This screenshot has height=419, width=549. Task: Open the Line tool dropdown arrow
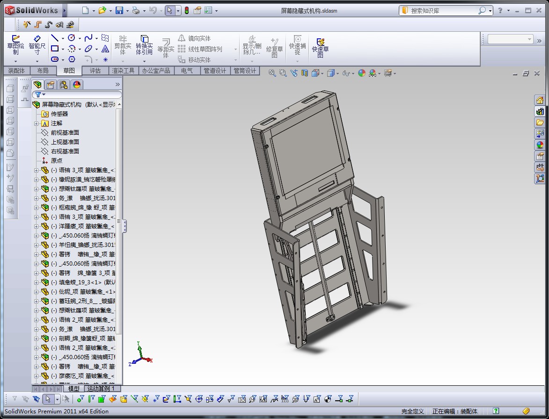tap(63, 38)
